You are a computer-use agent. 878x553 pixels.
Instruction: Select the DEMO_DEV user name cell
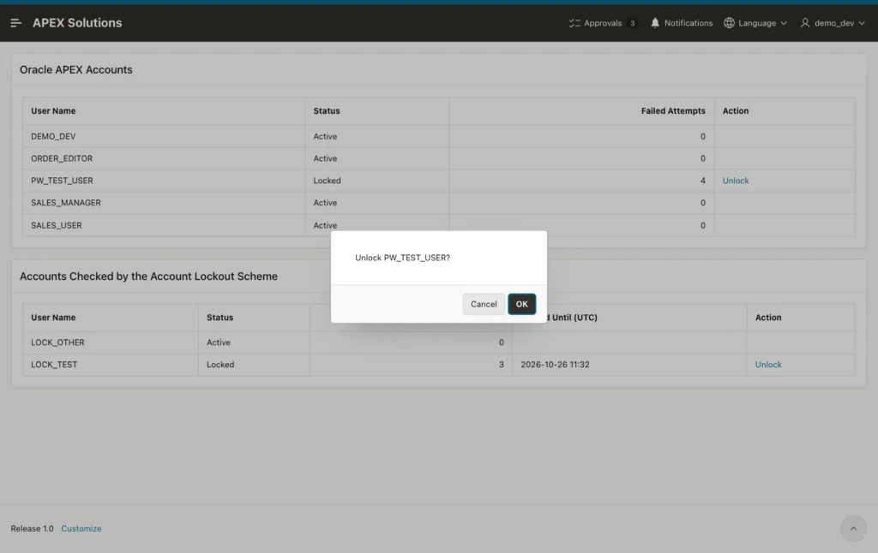(x=164, y=136)
